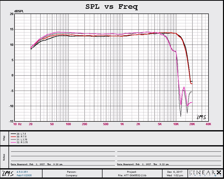Click the Company field in the footer

point(71,175)
